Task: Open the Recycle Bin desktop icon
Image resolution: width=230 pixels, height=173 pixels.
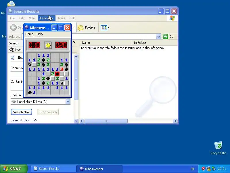Action: [x=218, y=148]
